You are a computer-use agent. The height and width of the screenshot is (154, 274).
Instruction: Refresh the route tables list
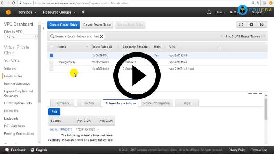(241, 25)
